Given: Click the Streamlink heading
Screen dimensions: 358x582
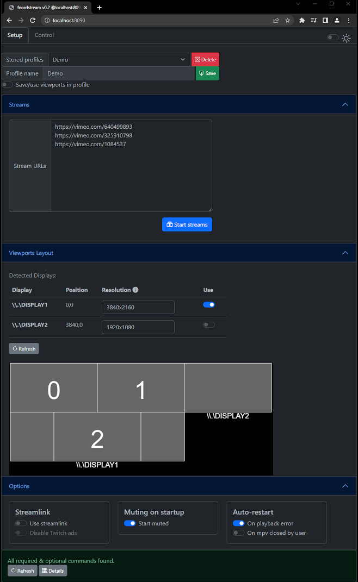Looking at the screenshot, I should (33, 512).
